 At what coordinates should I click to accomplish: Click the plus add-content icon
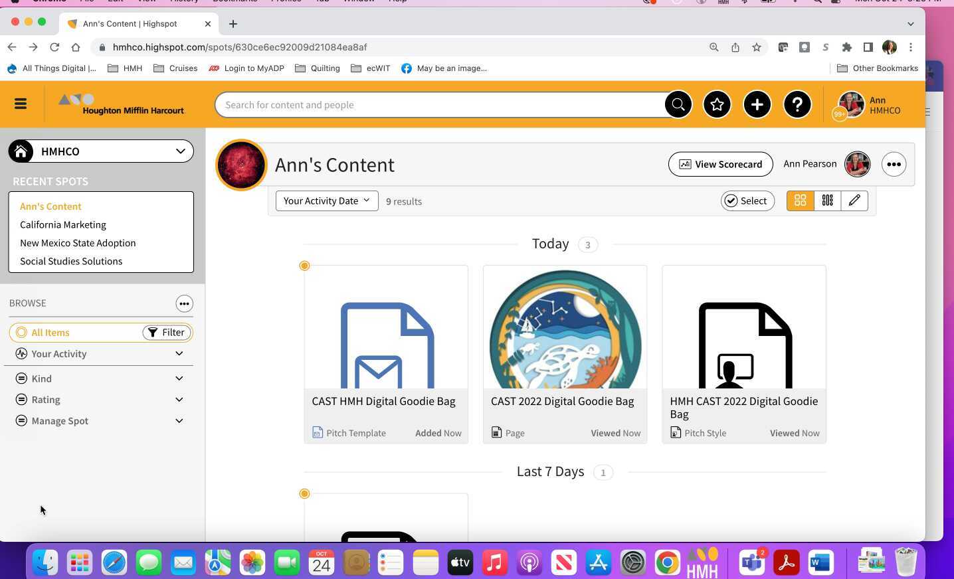(x=757, y=104)
